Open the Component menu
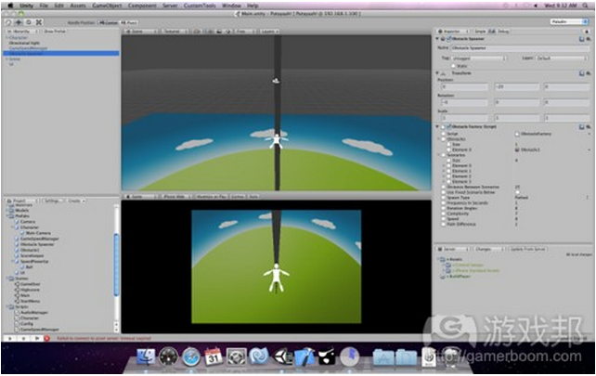The height and width of the screenshot is (376, 596). coord(142,6)
